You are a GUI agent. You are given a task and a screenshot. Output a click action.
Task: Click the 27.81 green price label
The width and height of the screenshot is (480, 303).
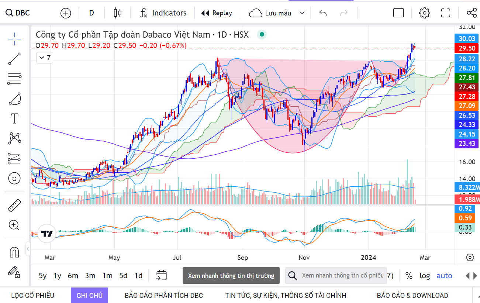pyautogui.click(x=467, y=78)
